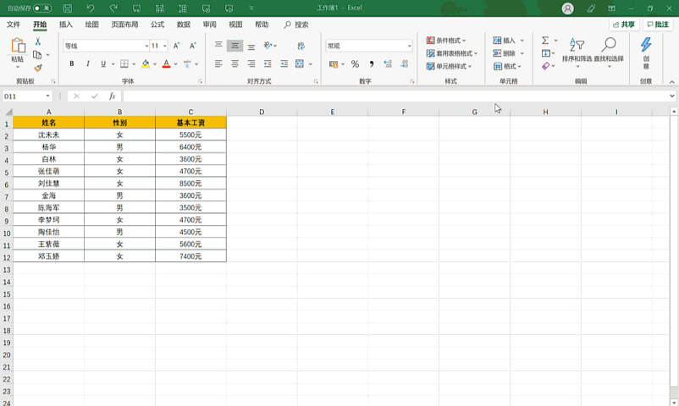
Task: Undo the last action
Action: tap(90, 8)
